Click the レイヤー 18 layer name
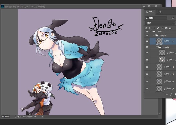This screenshot has height=125, width=176. 169,67
